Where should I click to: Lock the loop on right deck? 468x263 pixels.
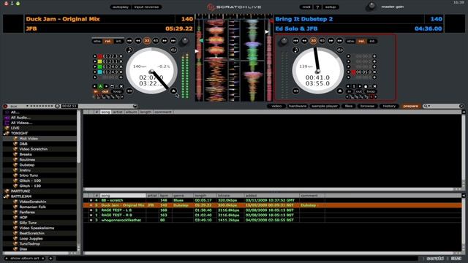click(x=366, y=86)
